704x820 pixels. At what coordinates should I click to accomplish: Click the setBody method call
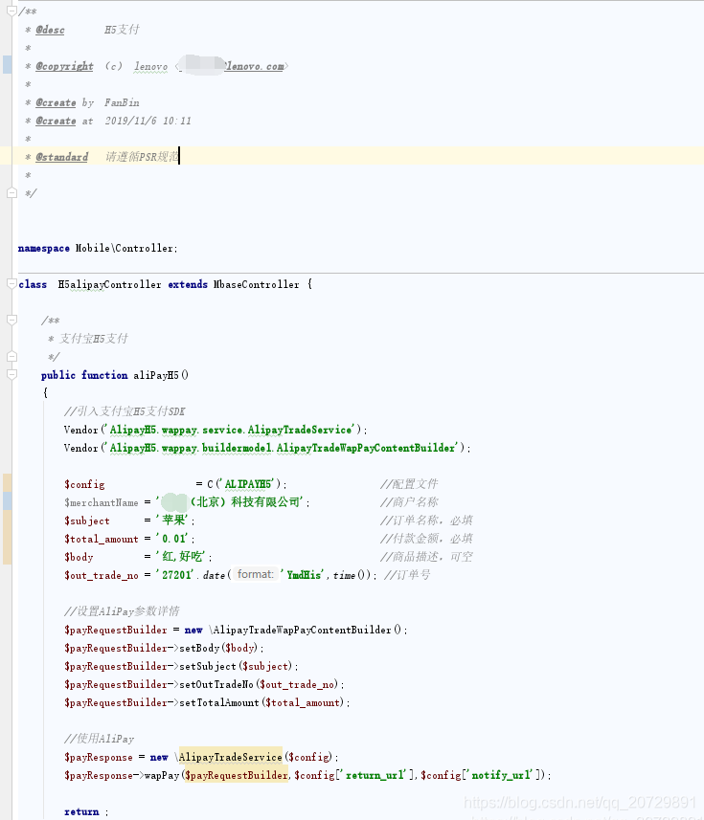(x=199, y=648)
